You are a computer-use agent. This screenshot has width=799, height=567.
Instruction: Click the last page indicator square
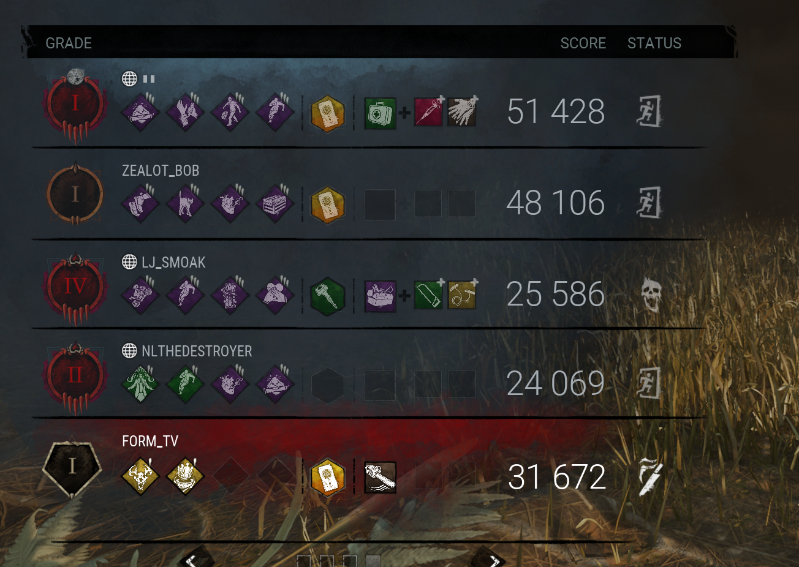373,561
